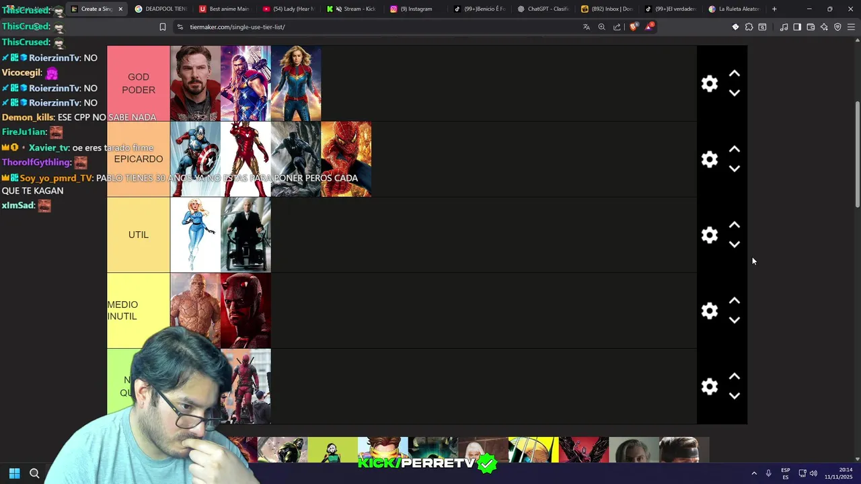Move EPICARDO tier down with chevron

pos(735,169)
